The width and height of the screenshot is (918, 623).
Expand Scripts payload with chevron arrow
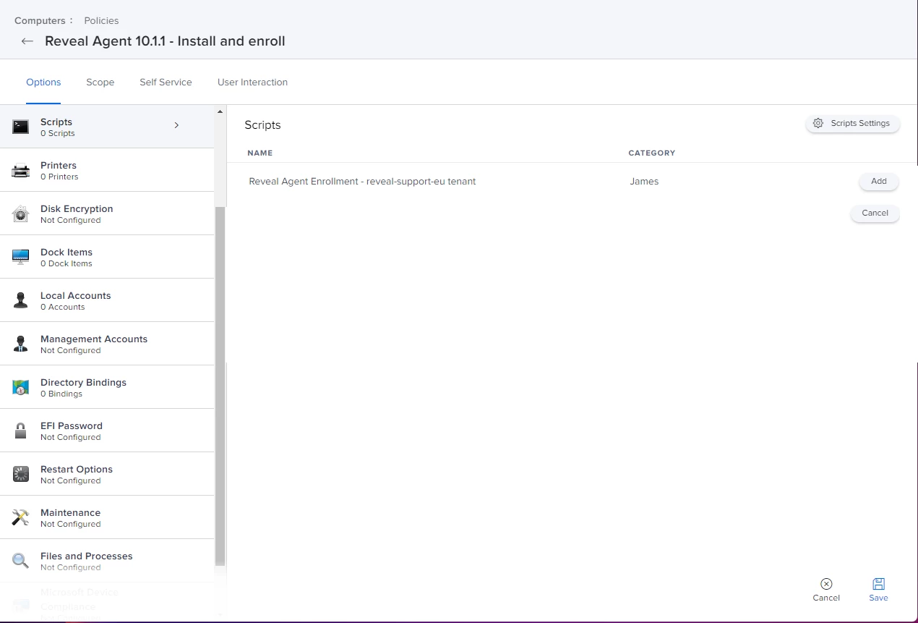176,126
